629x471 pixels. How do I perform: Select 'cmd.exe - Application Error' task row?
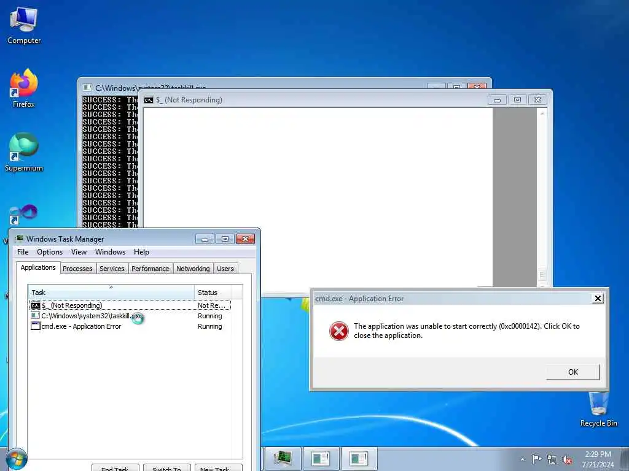[x=130, y=326]
